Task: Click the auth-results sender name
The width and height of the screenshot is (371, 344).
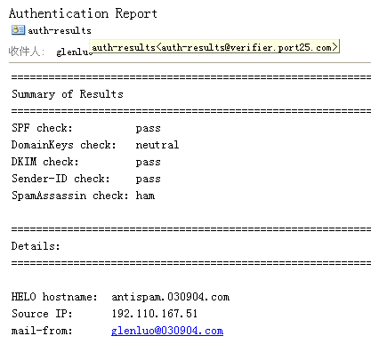Action: coord(60,30)
